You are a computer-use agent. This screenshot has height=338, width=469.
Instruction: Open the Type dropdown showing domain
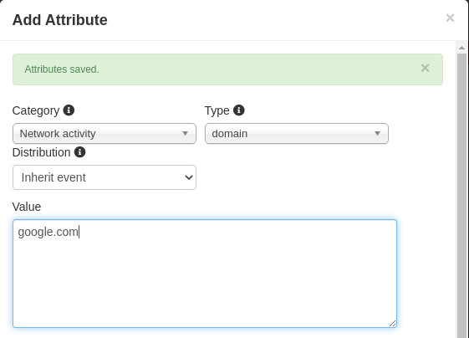click(297, 134)
